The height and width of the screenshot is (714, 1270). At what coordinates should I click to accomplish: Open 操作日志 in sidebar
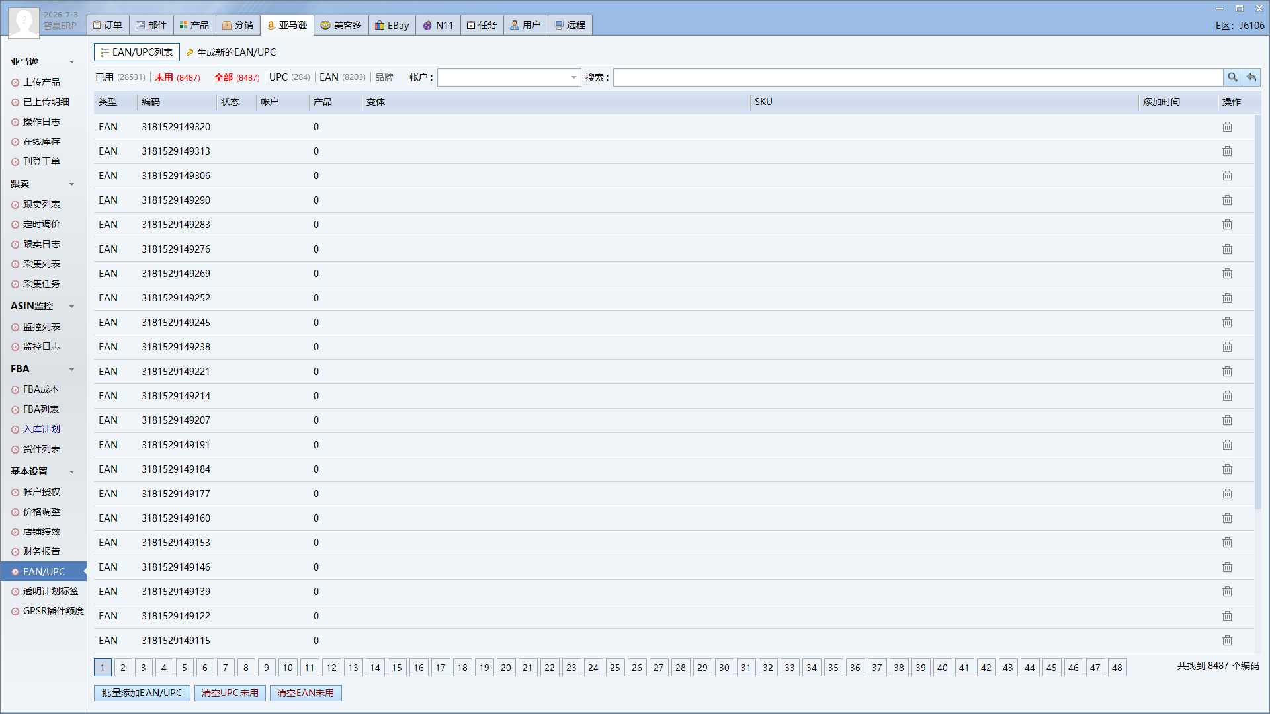(x=42, y=122)
